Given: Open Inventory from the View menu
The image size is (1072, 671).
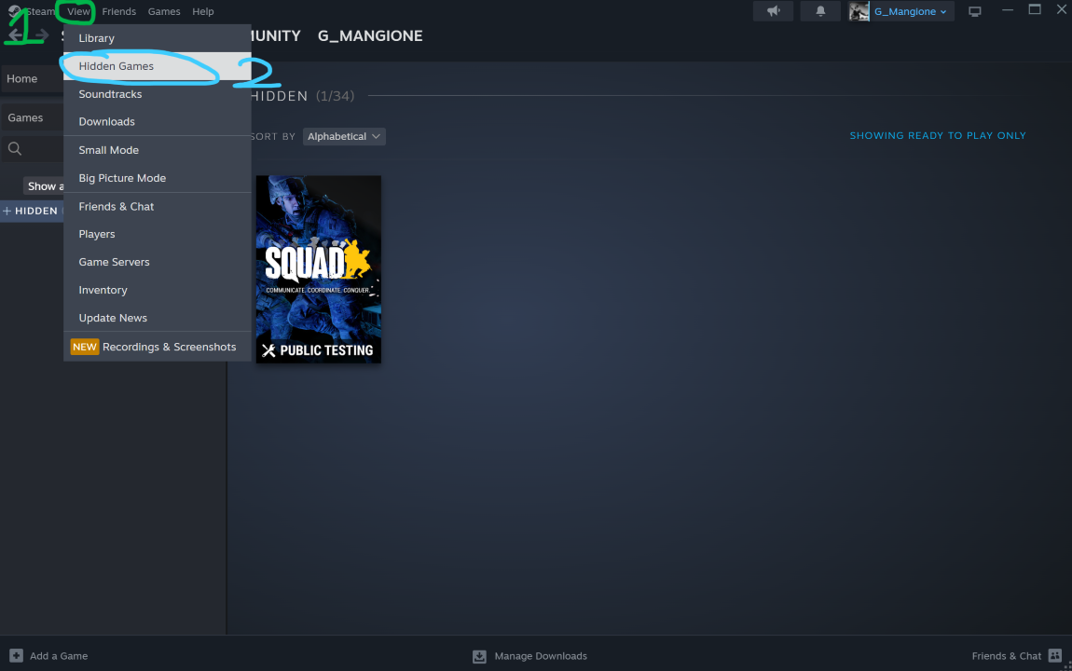Looking at the screenshot, I should 158,290.
